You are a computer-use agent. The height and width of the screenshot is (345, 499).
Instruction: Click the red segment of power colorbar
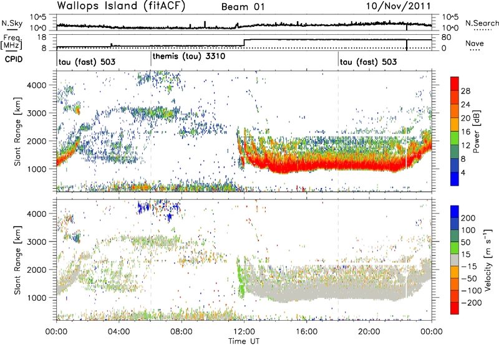point(455,83)
